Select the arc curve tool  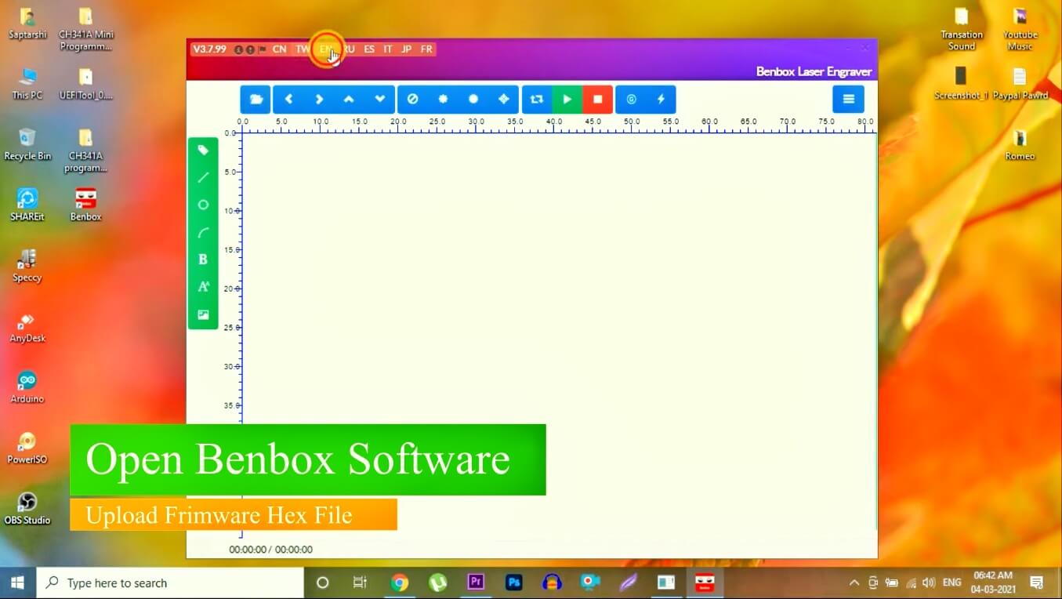tap(203, 232)
